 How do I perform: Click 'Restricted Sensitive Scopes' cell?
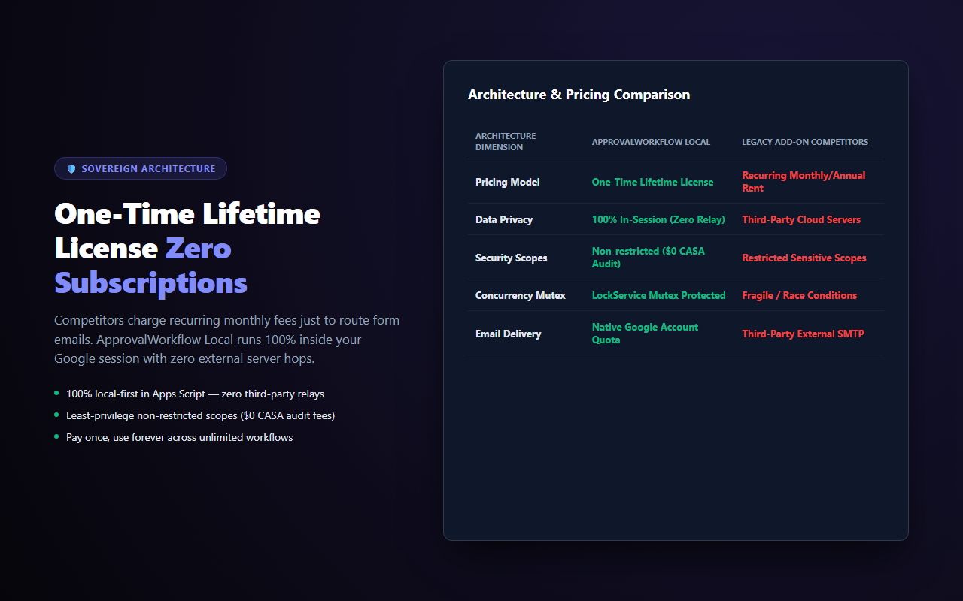[x=804, y=258]
